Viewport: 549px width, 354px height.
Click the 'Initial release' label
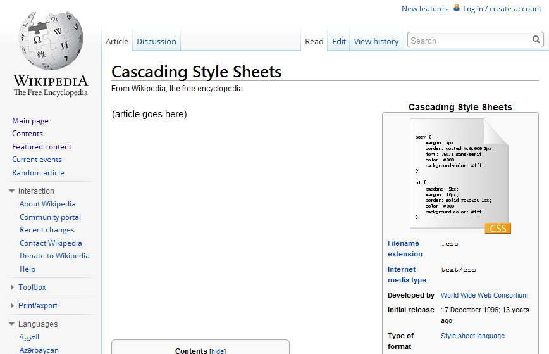coord(410,310)
